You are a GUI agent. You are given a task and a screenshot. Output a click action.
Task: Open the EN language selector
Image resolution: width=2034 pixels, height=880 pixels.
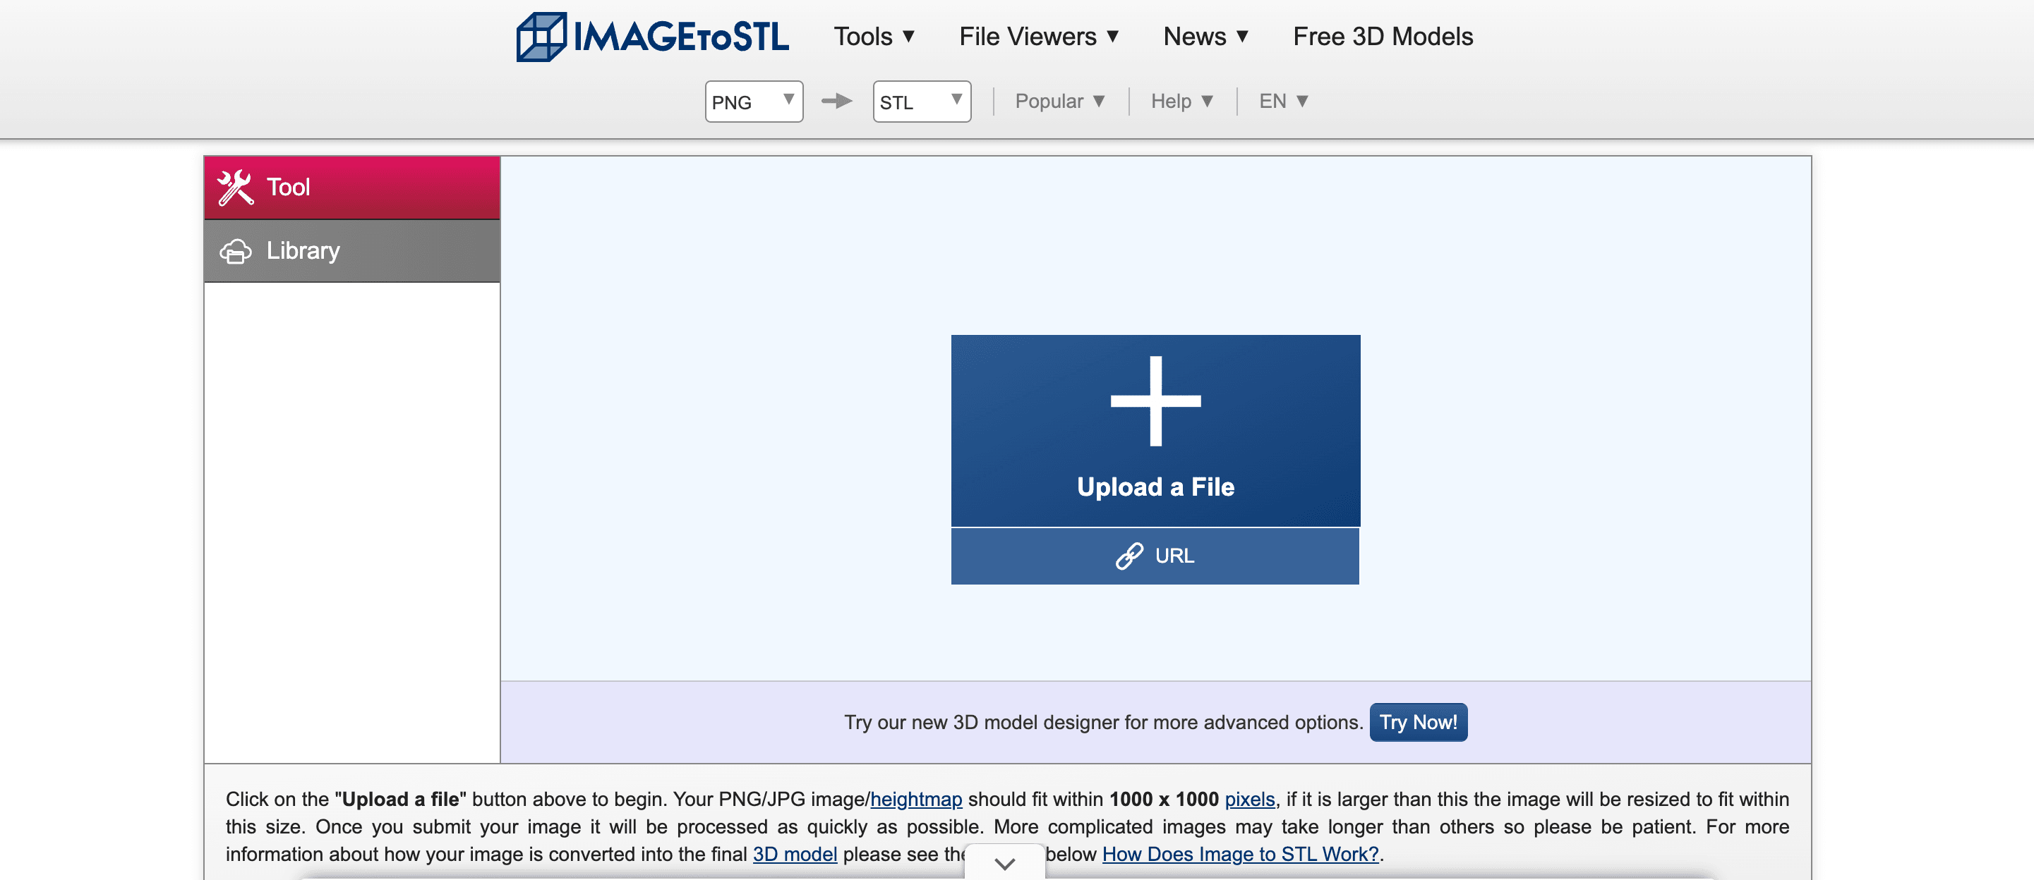(x=1283, y=101)
